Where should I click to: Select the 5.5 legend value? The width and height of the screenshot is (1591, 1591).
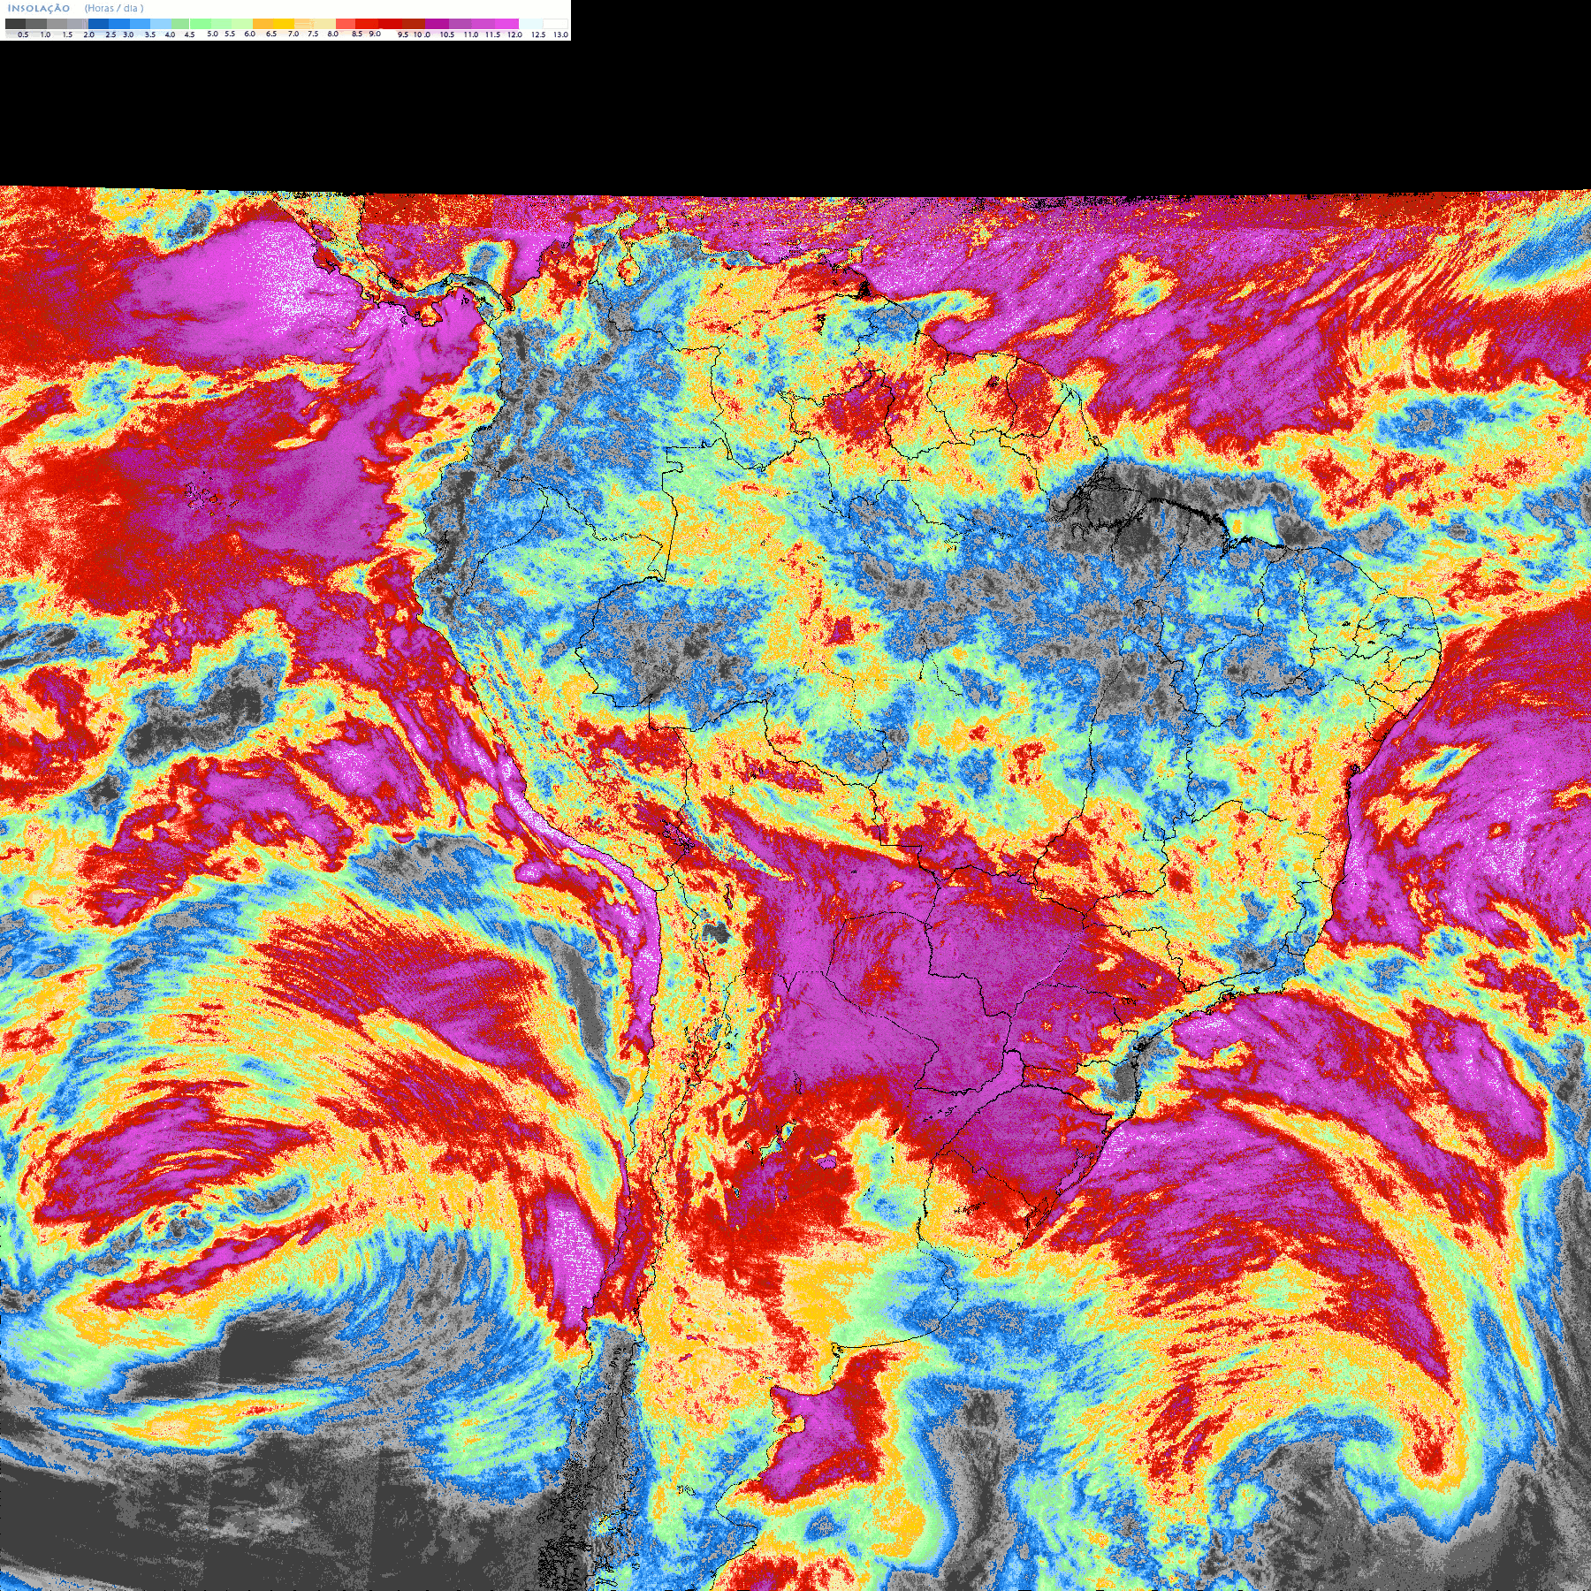pyautogui.click(x=230, y=34)
